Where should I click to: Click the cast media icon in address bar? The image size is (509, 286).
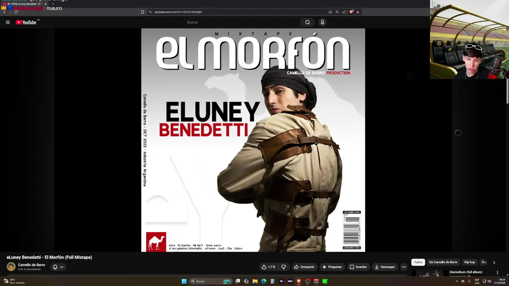point(330,12)
